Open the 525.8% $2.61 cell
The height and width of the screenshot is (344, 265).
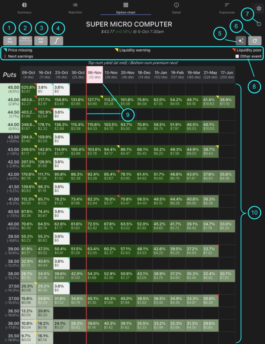(x=29, y=89)
